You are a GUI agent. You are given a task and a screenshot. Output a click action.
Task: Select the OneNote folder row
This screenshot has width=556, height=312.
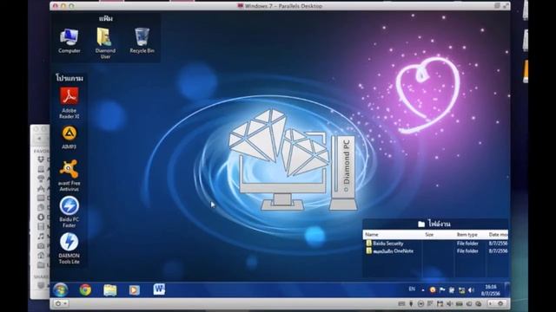pyautogui.click(x=435, y=250)
